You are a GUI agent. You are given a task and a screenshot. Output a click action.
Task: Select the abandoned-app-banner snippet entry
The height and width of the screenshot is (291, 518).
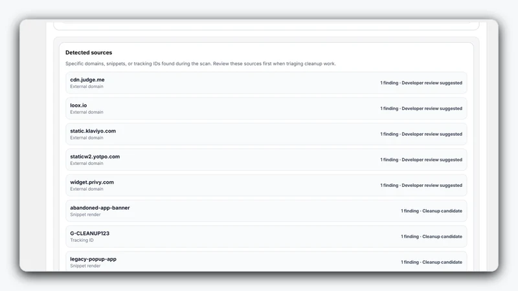pyautogui.click(x=266, y=211)
